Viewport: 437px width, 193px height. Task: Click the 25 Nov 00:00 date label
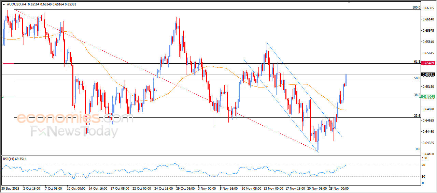(x=338, y=188)
